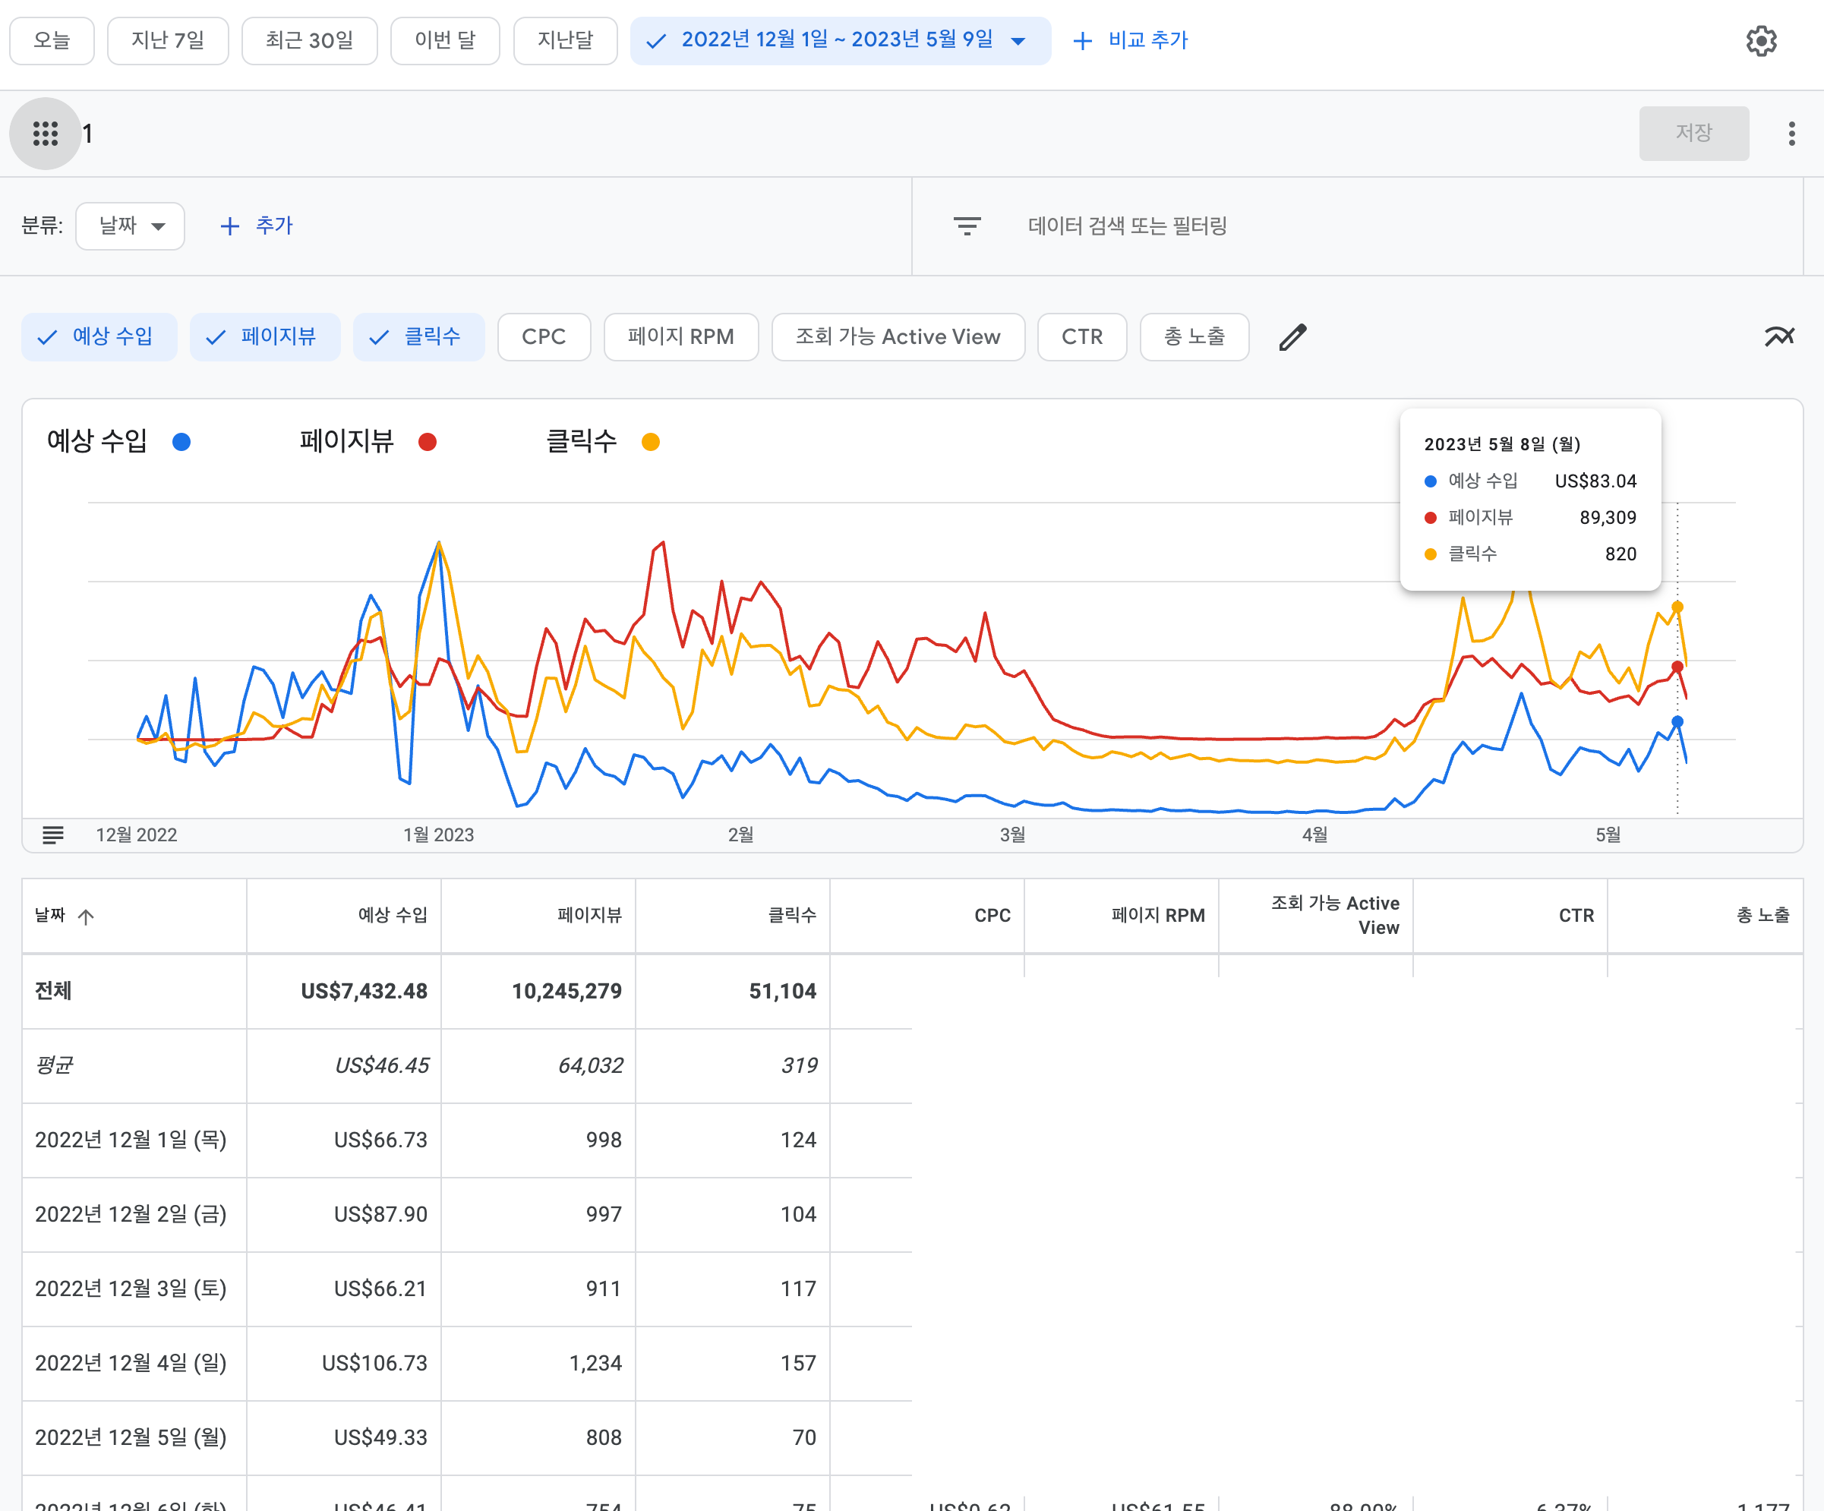
Task: Enable 조회 가능 Active View chip
Action: point(898,337)
